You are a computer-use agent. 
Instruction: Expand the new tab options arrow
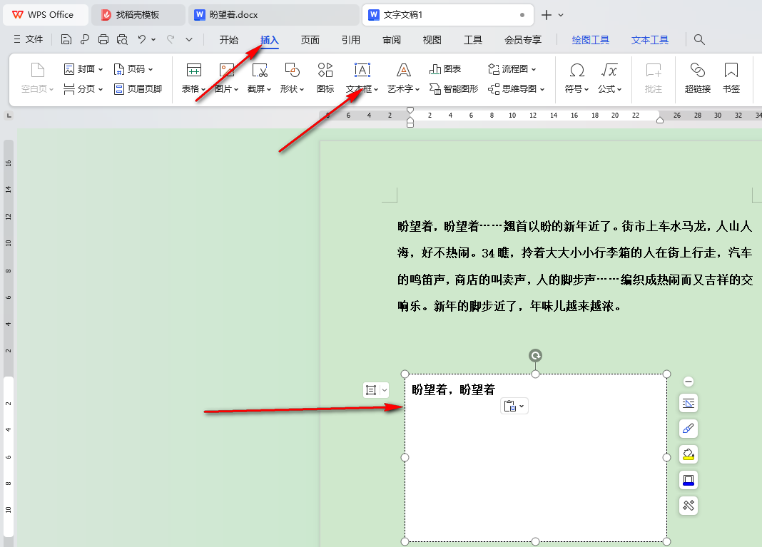click(561, 15)
